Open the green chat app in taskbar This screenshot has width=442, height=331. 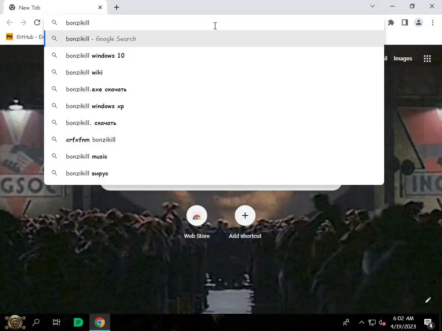78,322
